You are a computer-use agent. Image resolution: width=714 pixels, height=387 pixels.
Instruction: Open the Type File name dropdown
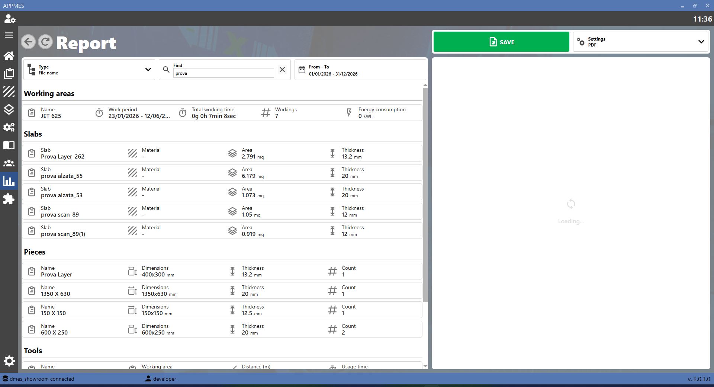[x=89, y=70]
